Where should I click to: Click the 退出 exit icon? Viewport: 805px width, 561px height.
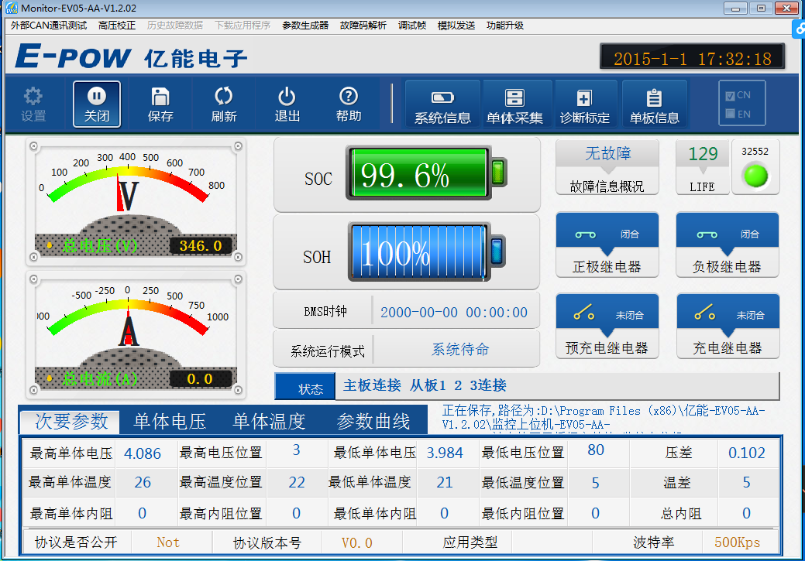pyautogui.click(x=286, y=103)
